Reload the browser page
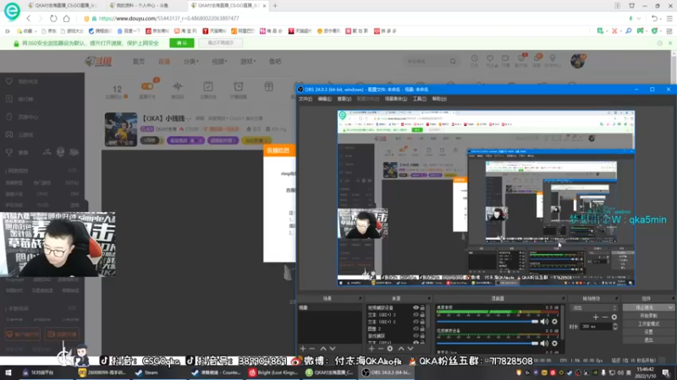Screen dimensions: 677x380 point(53,19)
